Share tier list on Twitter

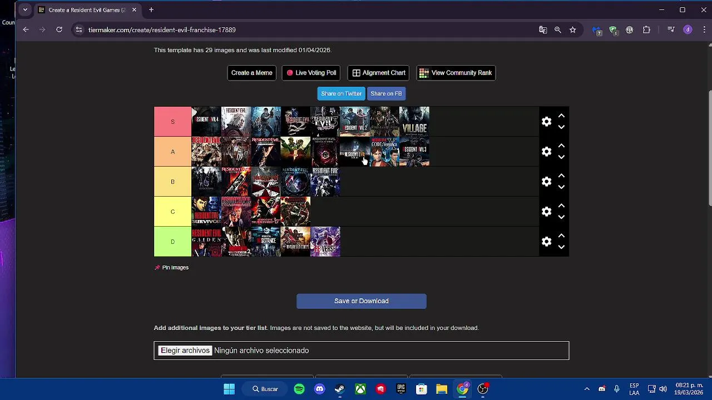341,93
